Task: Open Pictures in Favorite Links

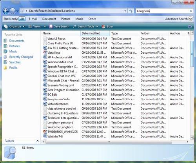Action: coord(15,46)
